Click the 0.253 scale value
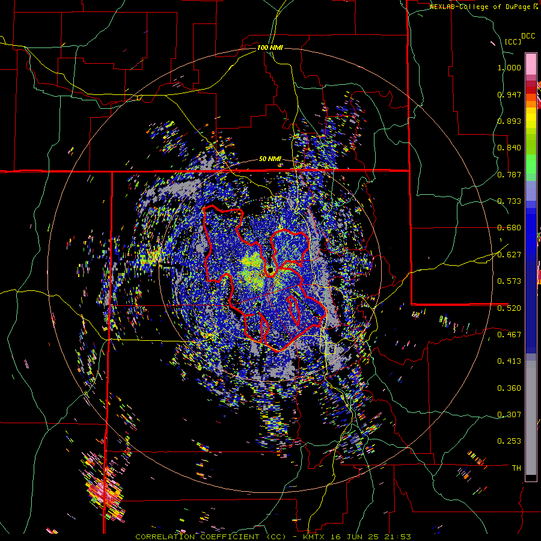 pyautogui.click(x=509, y=441)
